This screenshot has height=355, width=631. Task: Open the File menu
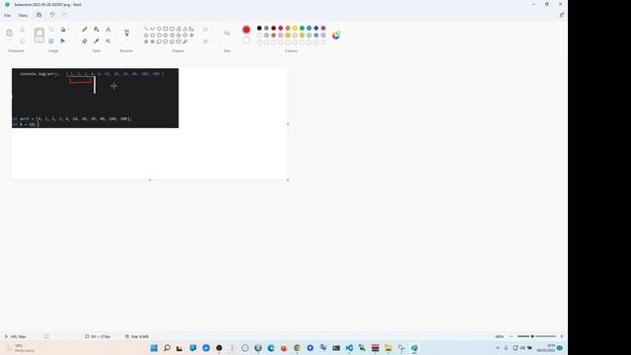(7, 16)
